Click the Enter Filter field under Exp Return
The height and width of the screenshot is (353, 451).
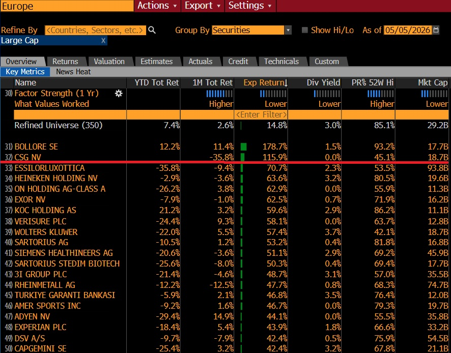pyautogui.click(x=261, y=114)
